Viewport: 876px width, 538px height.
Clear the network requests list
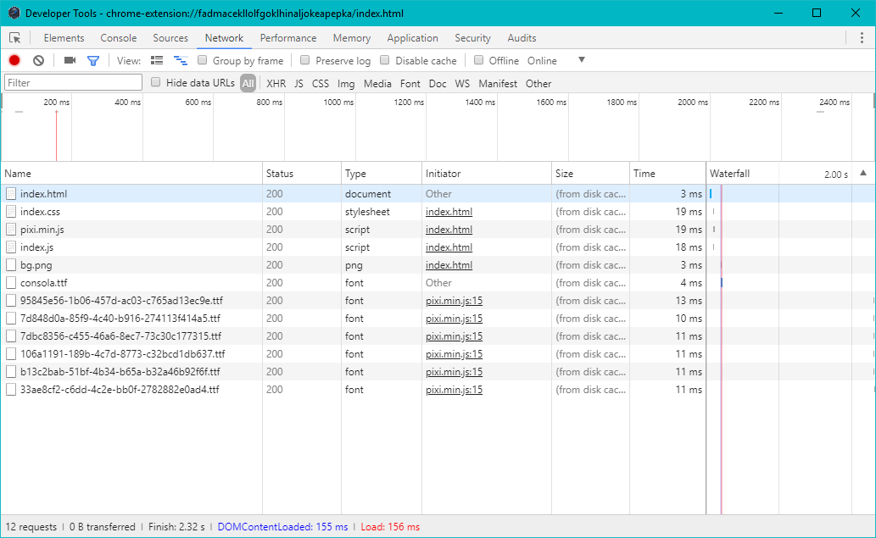coord(36,60)
